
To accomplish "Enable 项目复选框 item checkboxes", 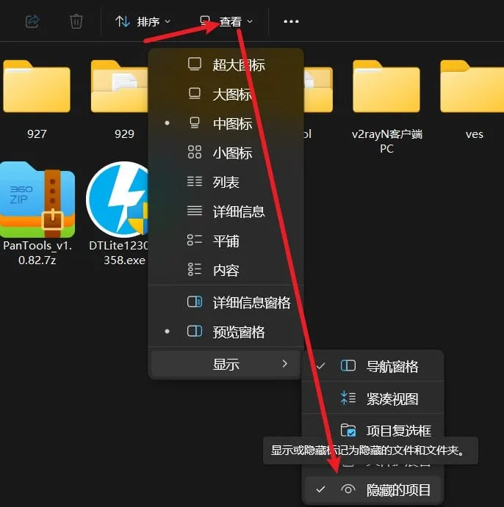I will point(373,430).
